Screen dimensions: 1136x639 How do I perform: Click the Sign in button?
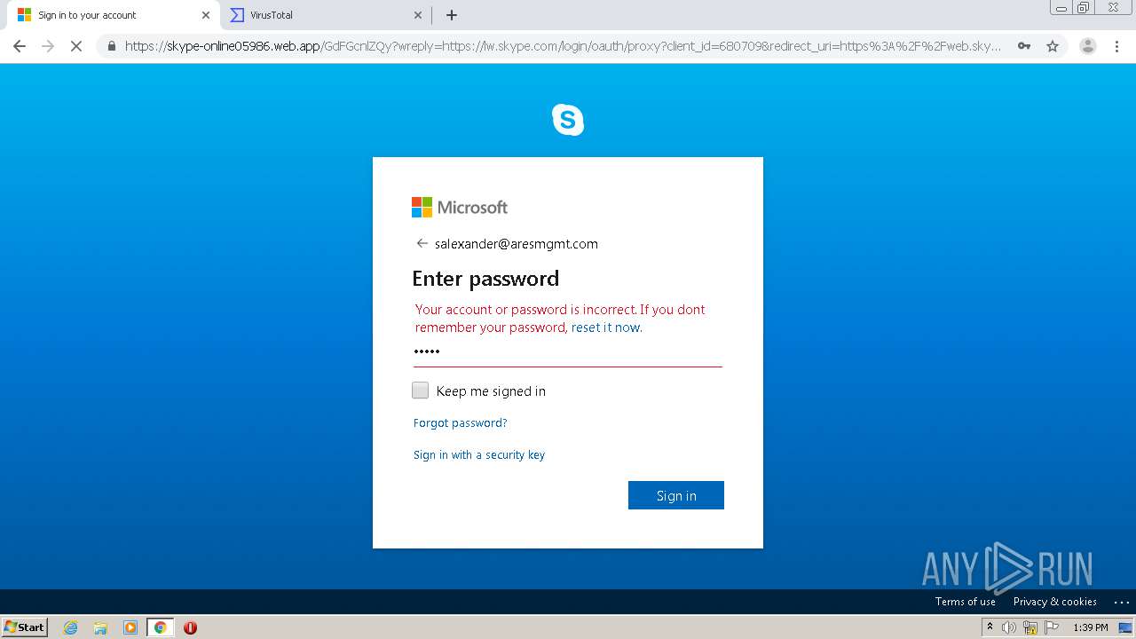676,495
